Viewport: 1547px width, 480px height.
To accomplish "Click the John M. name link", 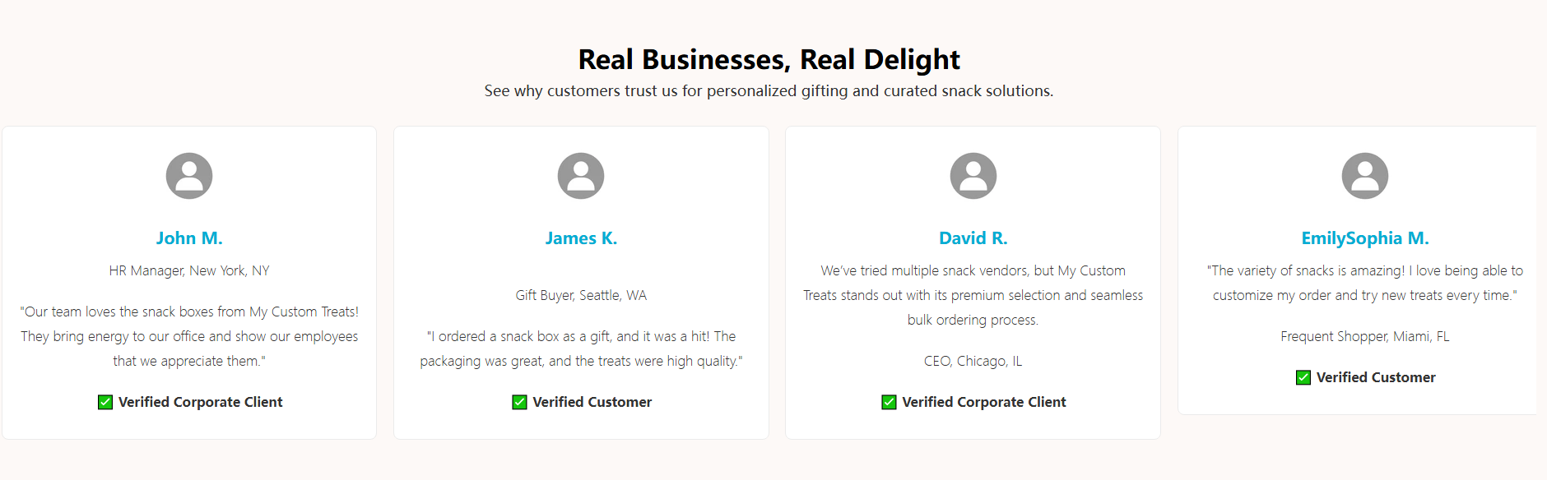I will tap(189, 238).
